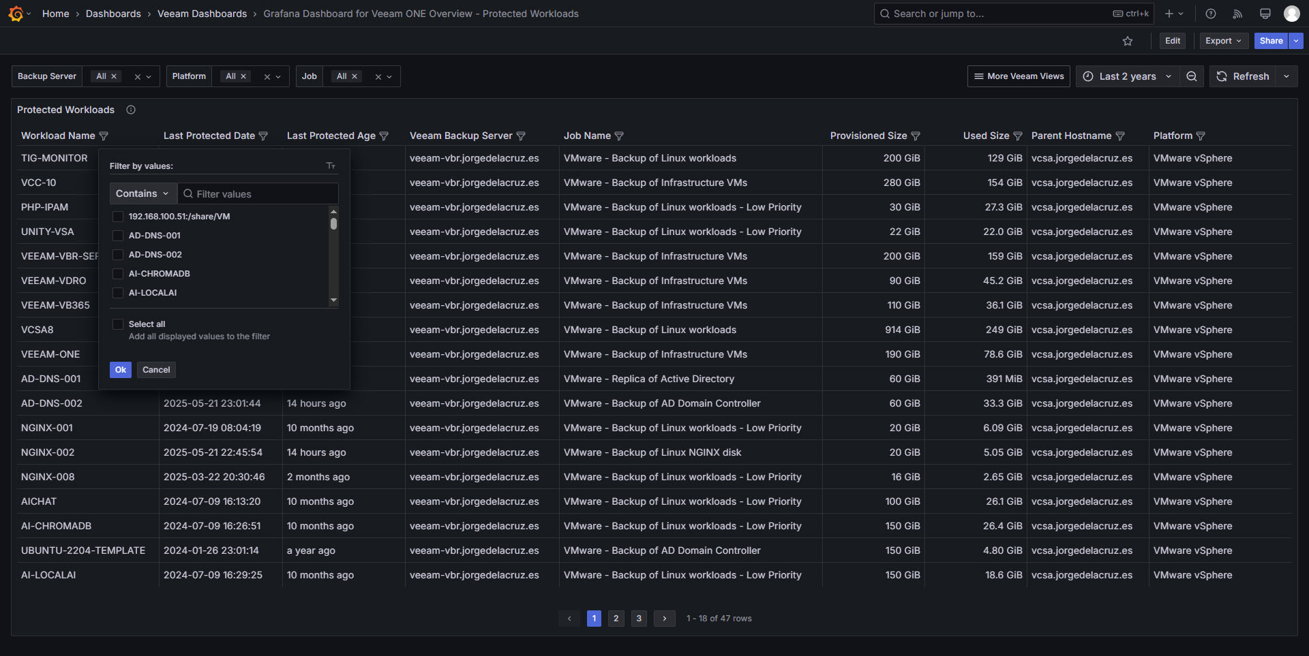This screenshot has height=656, width=1309.
Task: Clear the Platform variable value
Action: 267,77
